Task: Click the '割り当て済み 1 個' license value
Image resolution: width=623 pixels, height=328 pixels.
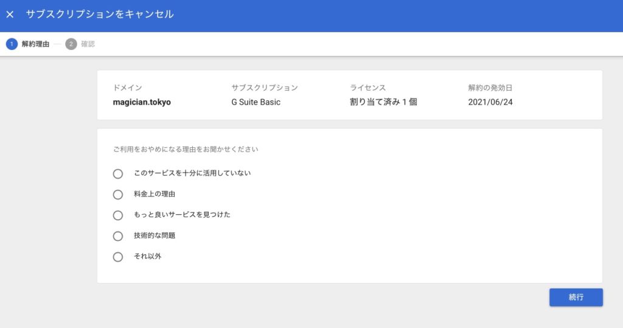Action: tap(383, 102)
